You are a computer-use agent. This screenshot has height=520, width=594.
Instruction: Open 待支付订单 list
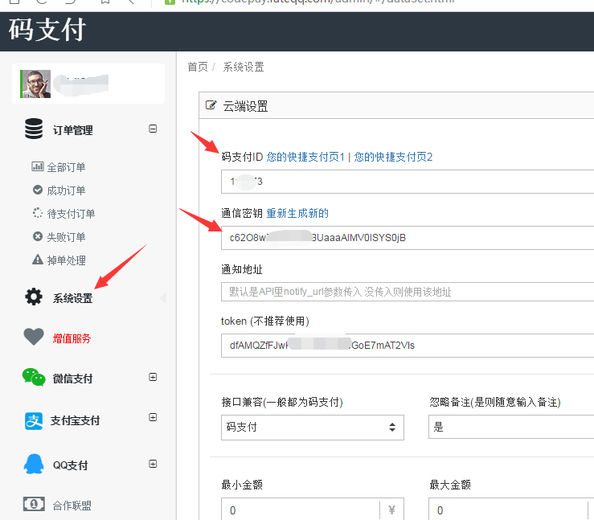click(71, 214)
